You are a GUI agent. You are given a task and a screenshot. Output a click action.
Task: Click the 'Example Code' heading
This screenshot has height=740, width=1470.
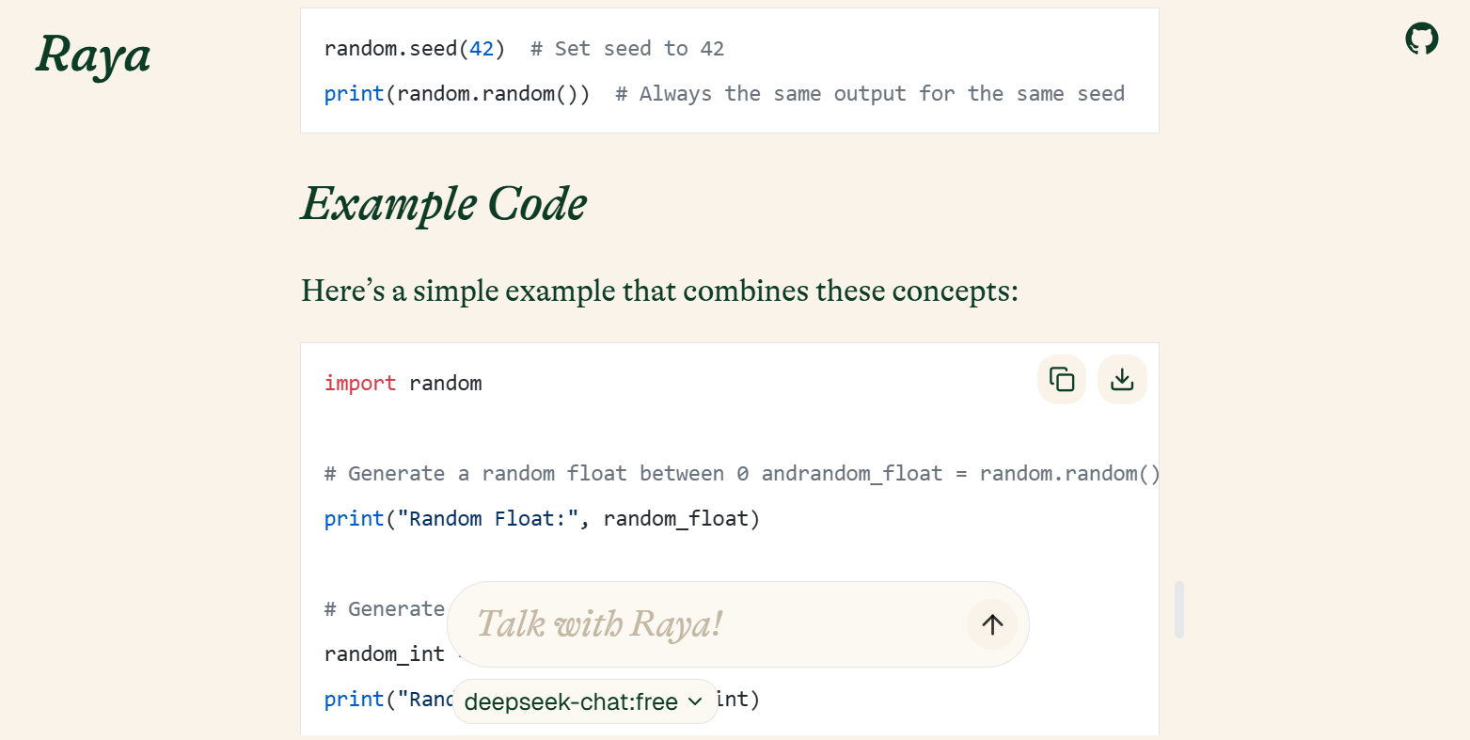(x=444, y=204)
